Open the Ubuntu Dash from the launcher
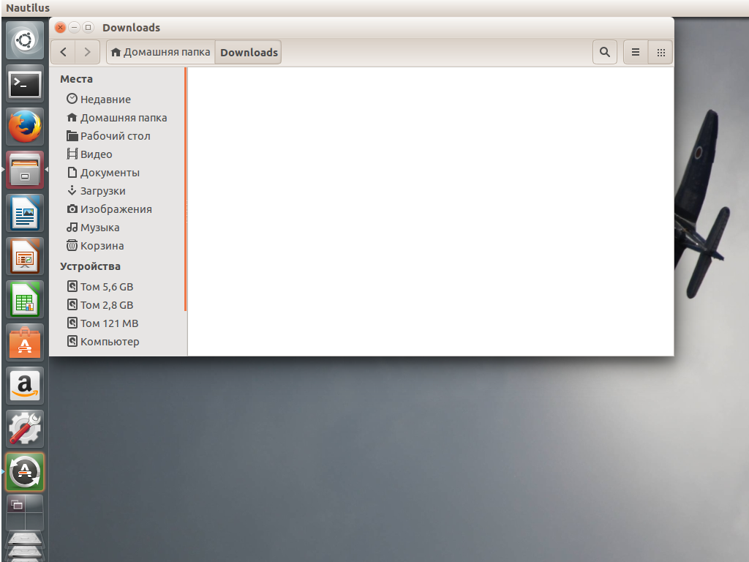 [x=25, y=40]
